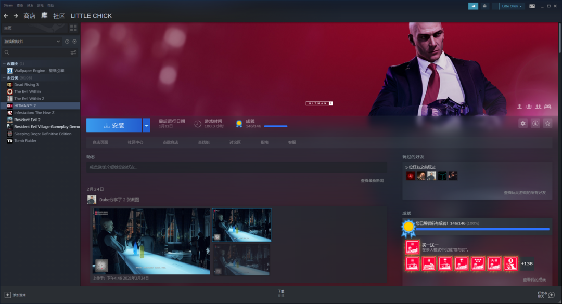
Task: Open the 商店页面 link
Action: tap(100, 142)
